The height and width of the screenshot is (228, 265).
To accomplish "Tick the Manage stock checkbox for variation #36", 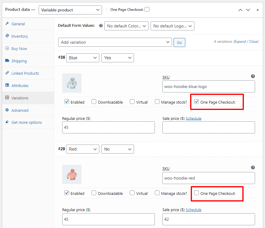I will pyautogui.click(x=157, y=102).
